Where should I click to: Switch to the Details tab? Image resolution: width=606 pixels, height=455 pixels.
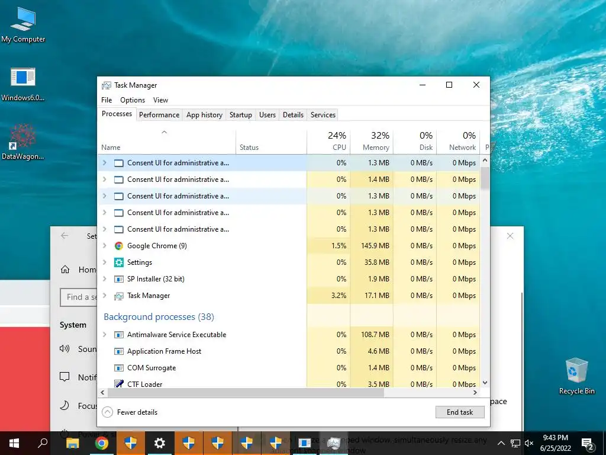click(293, 115)
